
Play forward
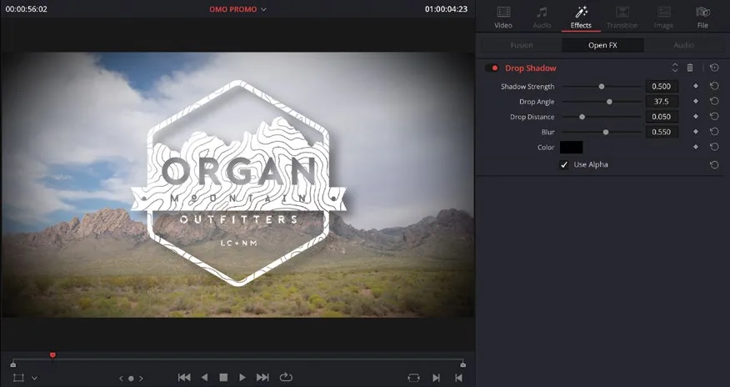pos(242,378)
